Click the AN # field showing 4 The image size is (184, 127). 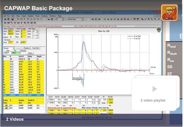tap(24, 31)
